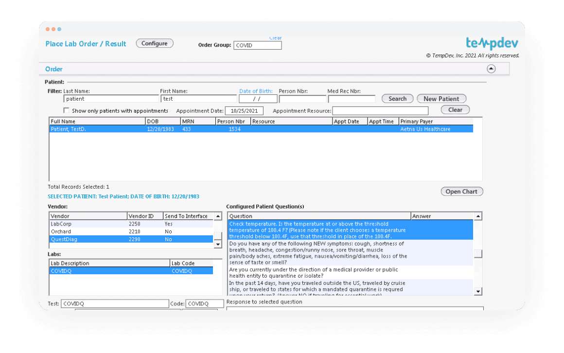Click the Search button
Image resolution: width=564 pixels, height=353 pixels.
tap(397, 99)
